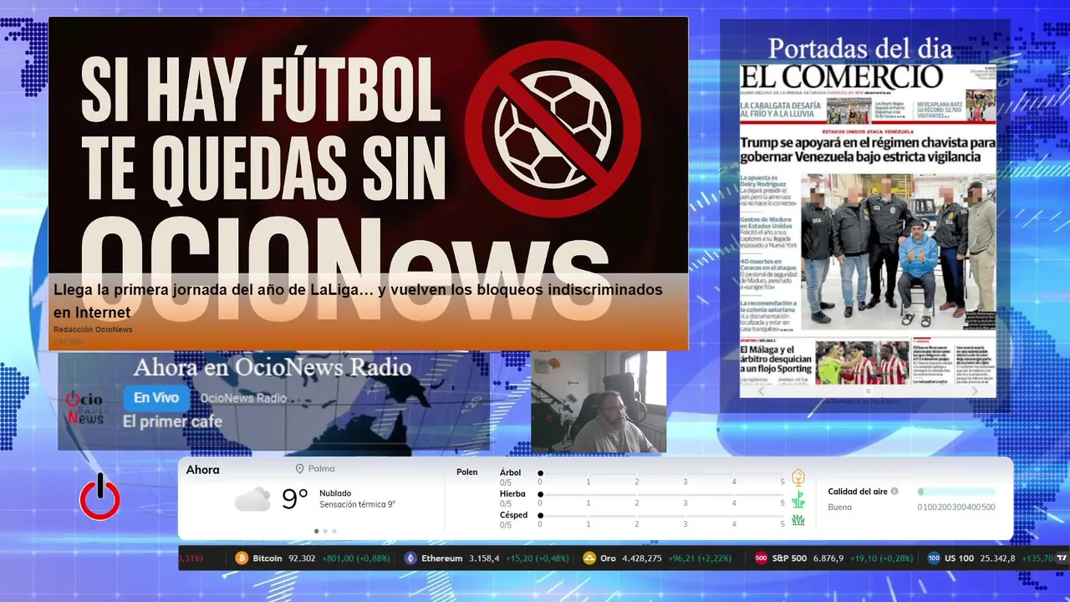The height and width of the screenshot is (602, 1070).
Task: Click the red power icon
Action: point(99,497)
